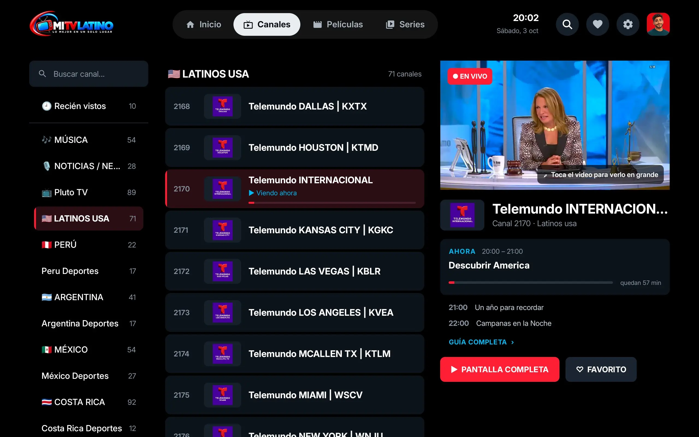
Task: Open the Peru Deportes category
Action: click(89, 271)
